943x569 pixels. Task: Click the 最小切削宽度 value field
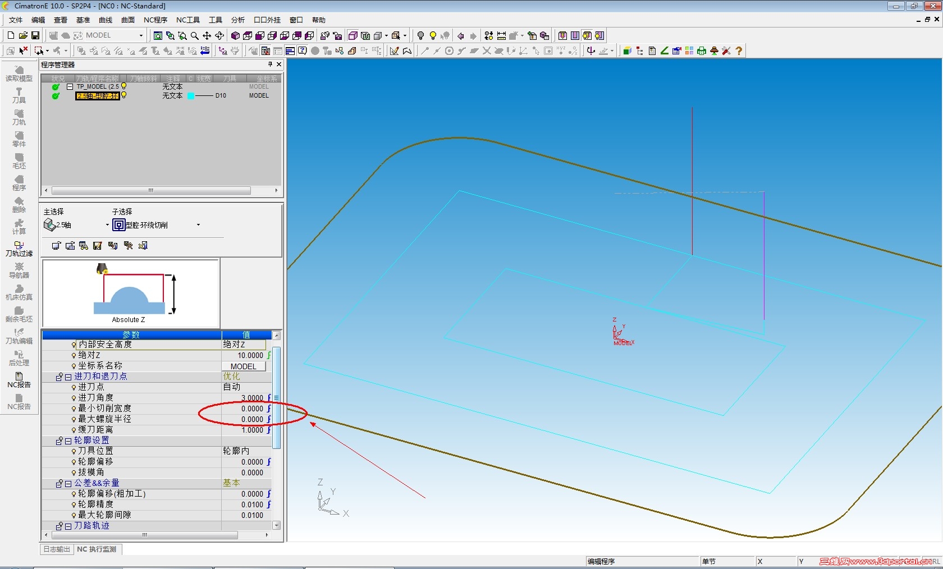(244, 409)
